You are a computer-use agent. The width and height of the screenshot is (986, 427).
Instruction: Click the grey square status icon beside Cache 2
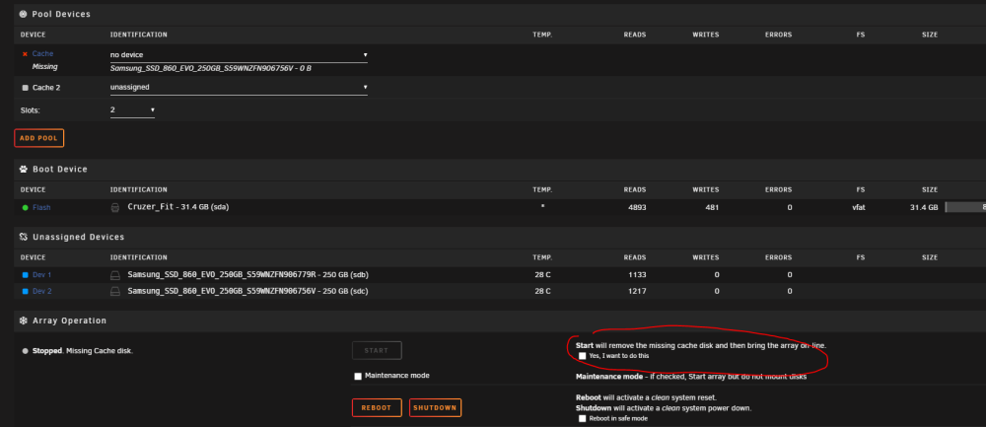point(26,88)
